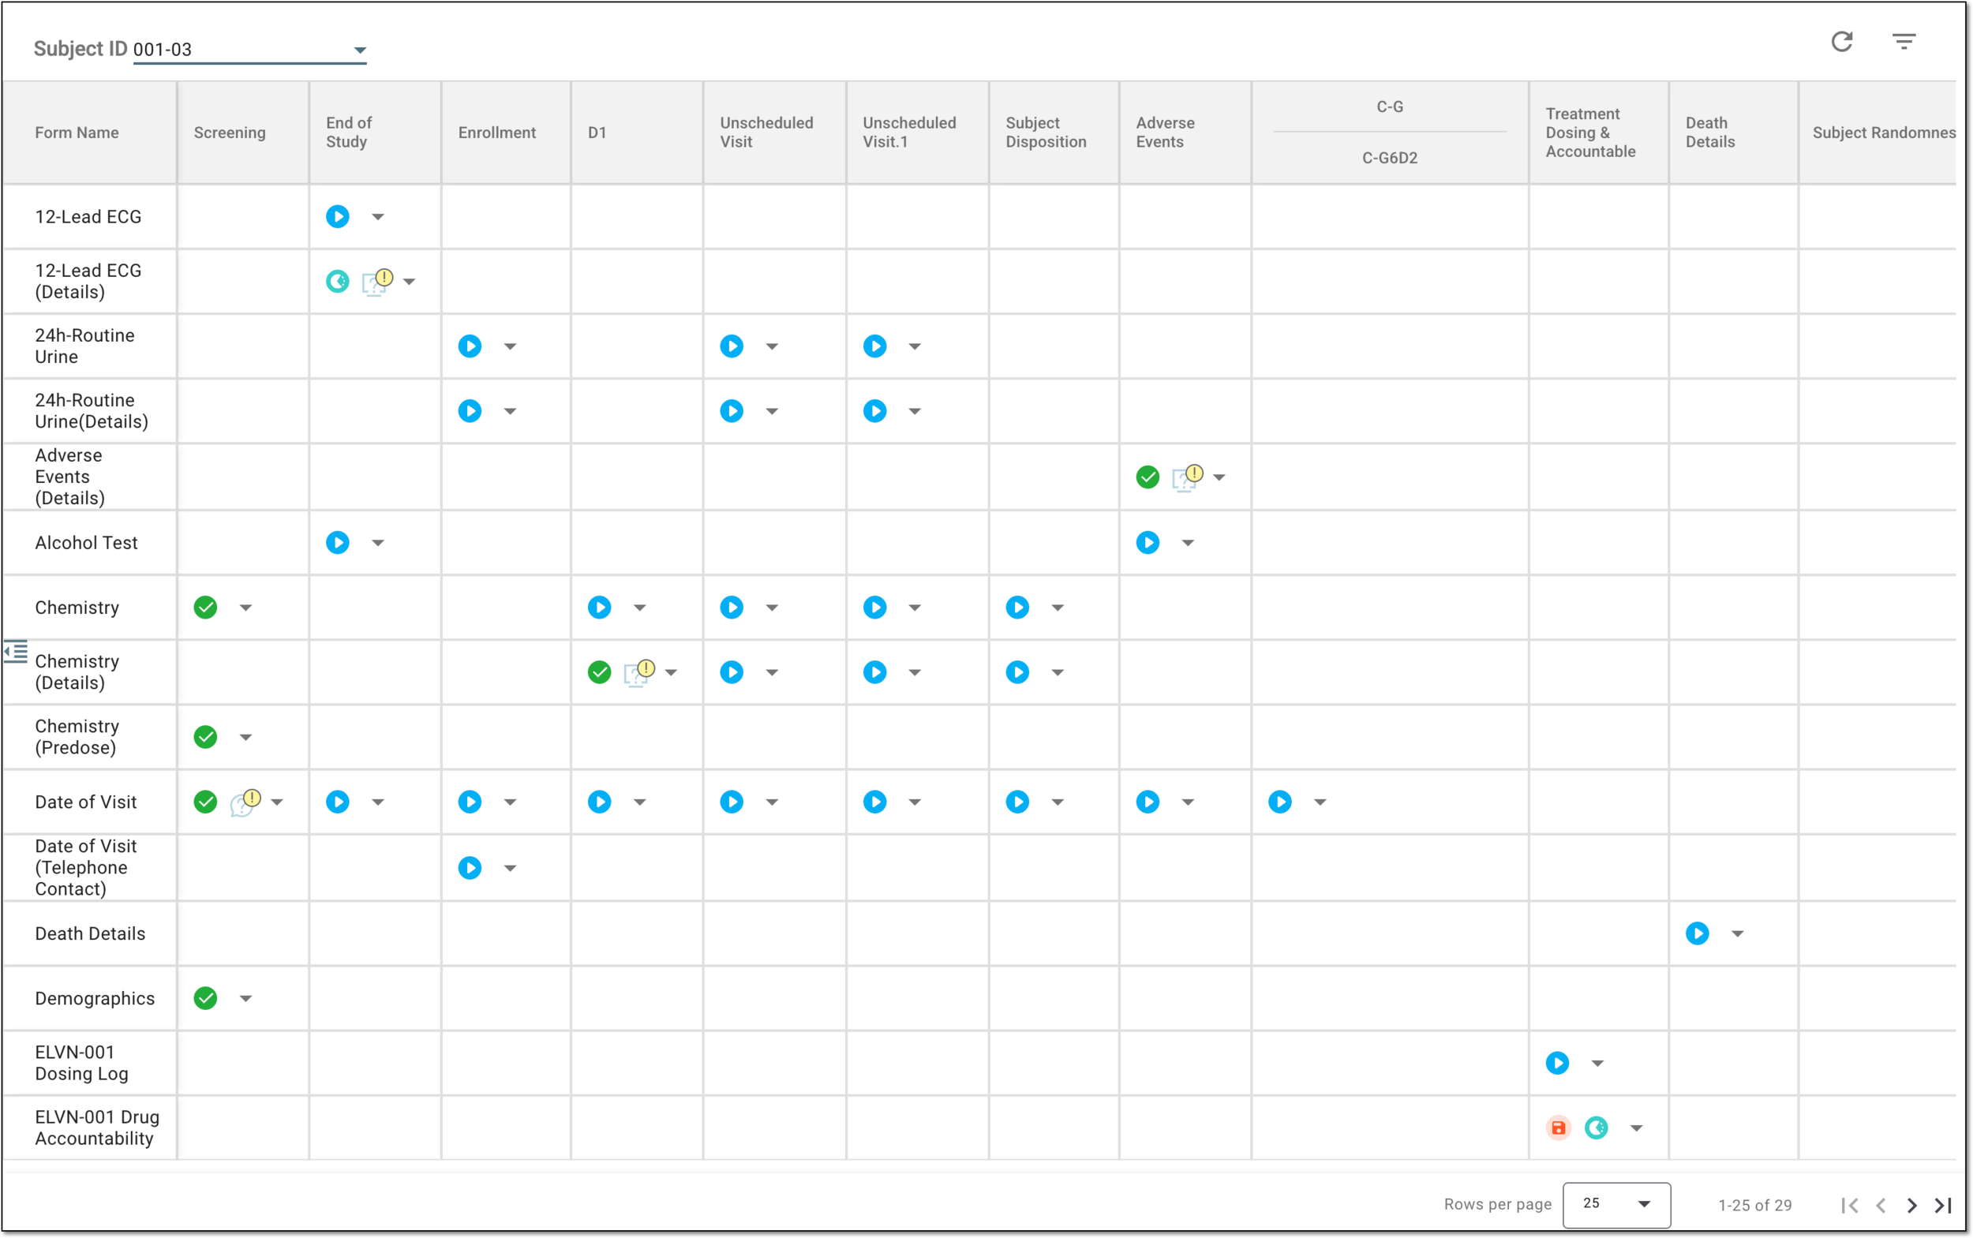Image resolution: width=1973 pixels, height=1238 pixels.
Task: Expand Adverse Events (Details) menu arrow
Action: (1219, 477)
